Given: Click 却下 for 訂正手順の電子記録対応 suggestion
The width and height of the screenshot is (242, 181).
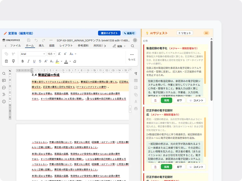Looking at the screenshot, I should 179,167.
